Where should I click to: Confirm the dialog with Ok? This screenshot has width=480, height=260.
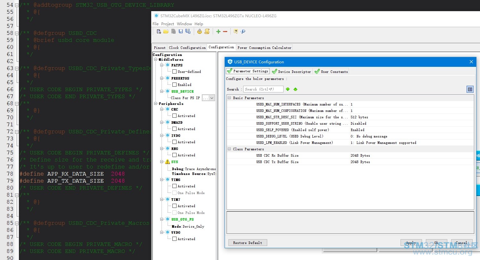(436, 243)
